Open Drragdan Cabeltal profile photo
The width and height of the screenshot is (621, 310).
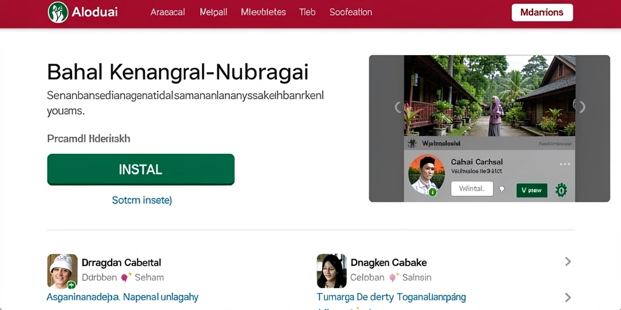point(62,271)
